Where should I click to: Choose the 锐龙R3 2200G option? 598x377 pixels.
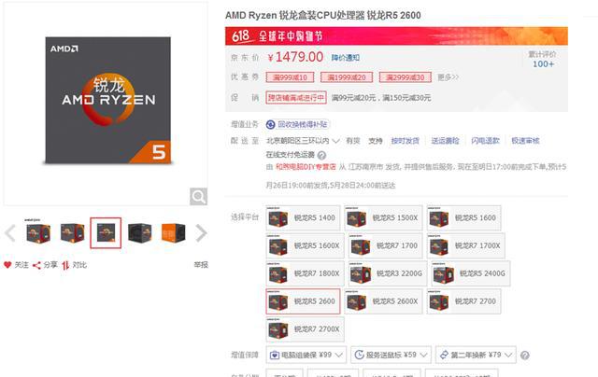388,273
